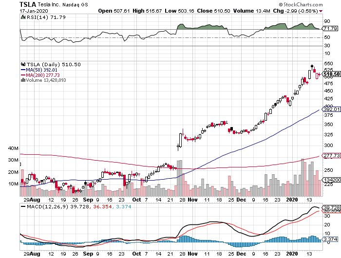Click the blue 3.374 histogram value
The image size is (341, 258).
click(x=124, y=207)
